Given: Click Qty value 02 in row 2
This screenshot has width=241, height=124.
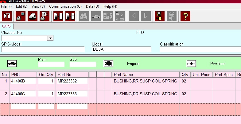Looking at the screenshot, I should point(184,94).
